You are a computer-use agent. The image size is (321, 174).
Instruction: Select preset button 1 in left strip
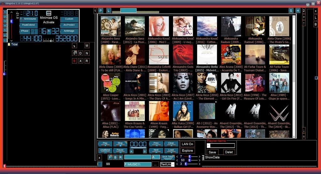tap(5, 12)
